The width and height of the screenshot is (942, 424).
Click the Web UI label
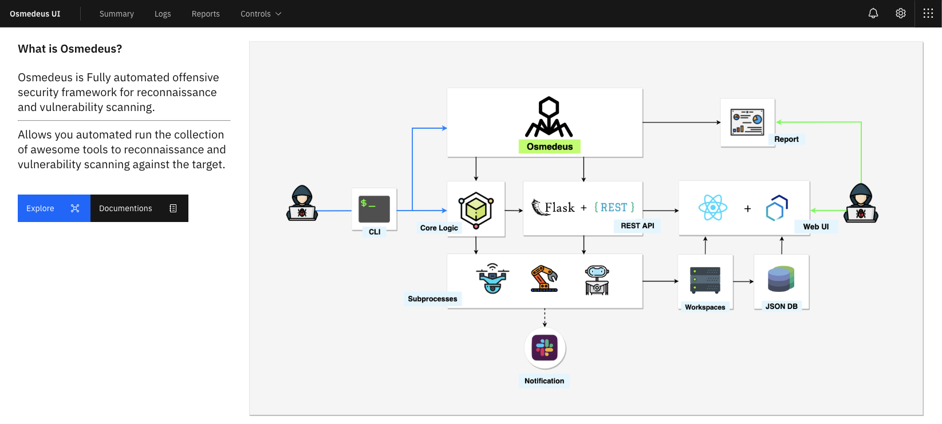(816, 227)
